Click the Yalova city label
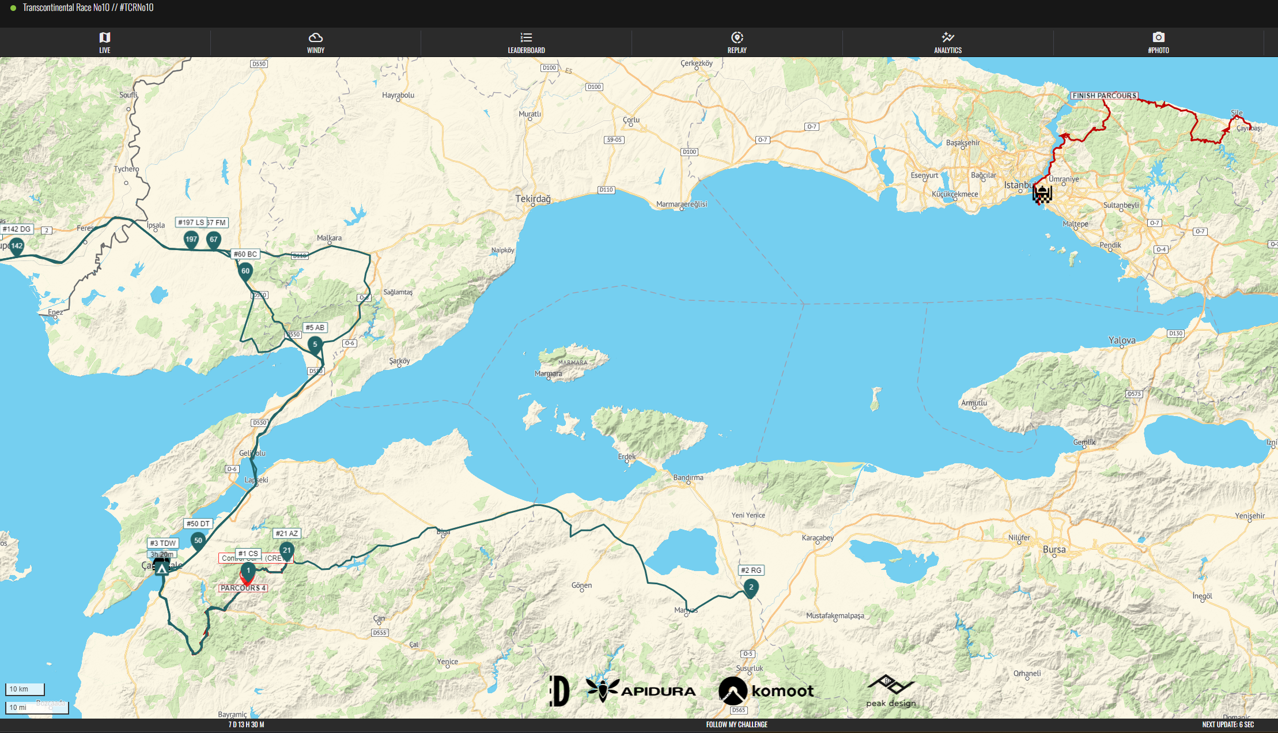 click(1122, 341)
